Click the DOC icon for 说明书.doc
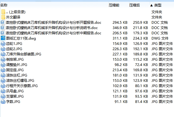This screenshot has height=117, width=174. click(3, 28)
